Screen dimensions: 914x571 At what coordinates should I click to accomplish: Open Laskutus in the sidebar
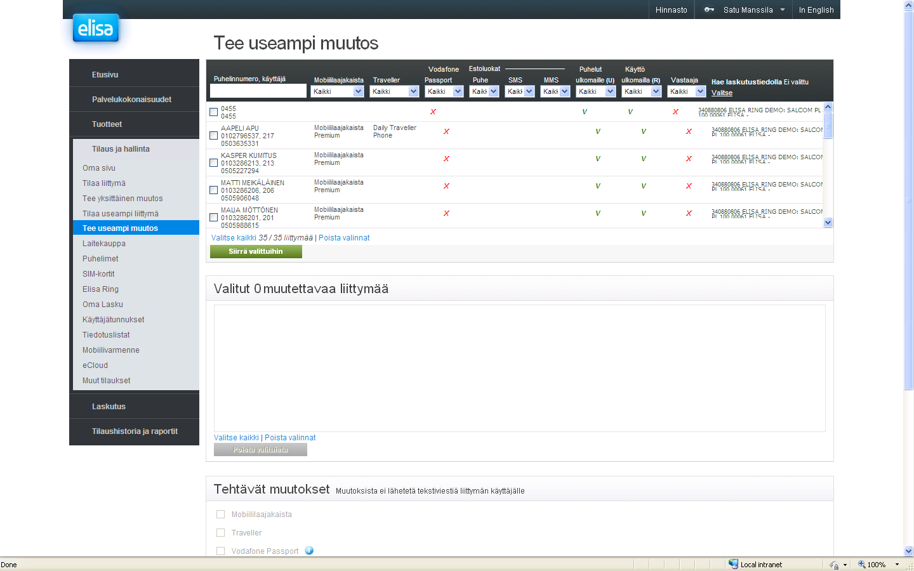pyautogui.click(x=109, y=407)
